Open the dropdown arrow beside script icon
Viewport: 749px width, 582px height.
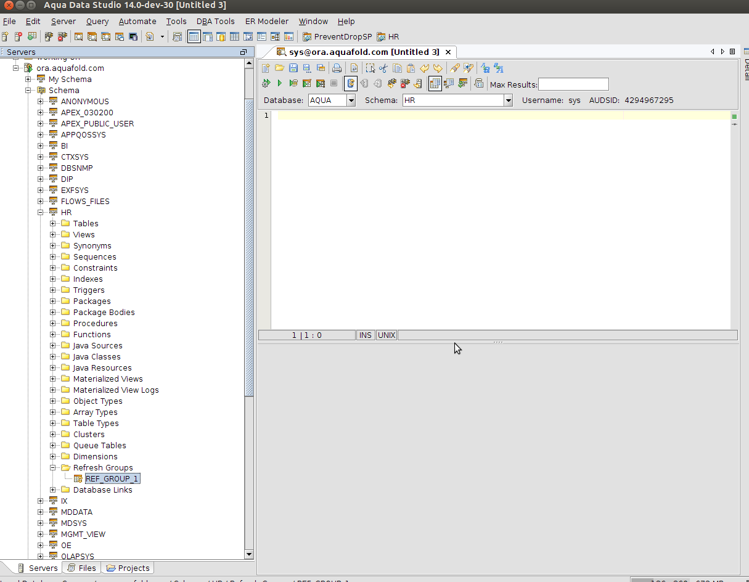(162, 37)
